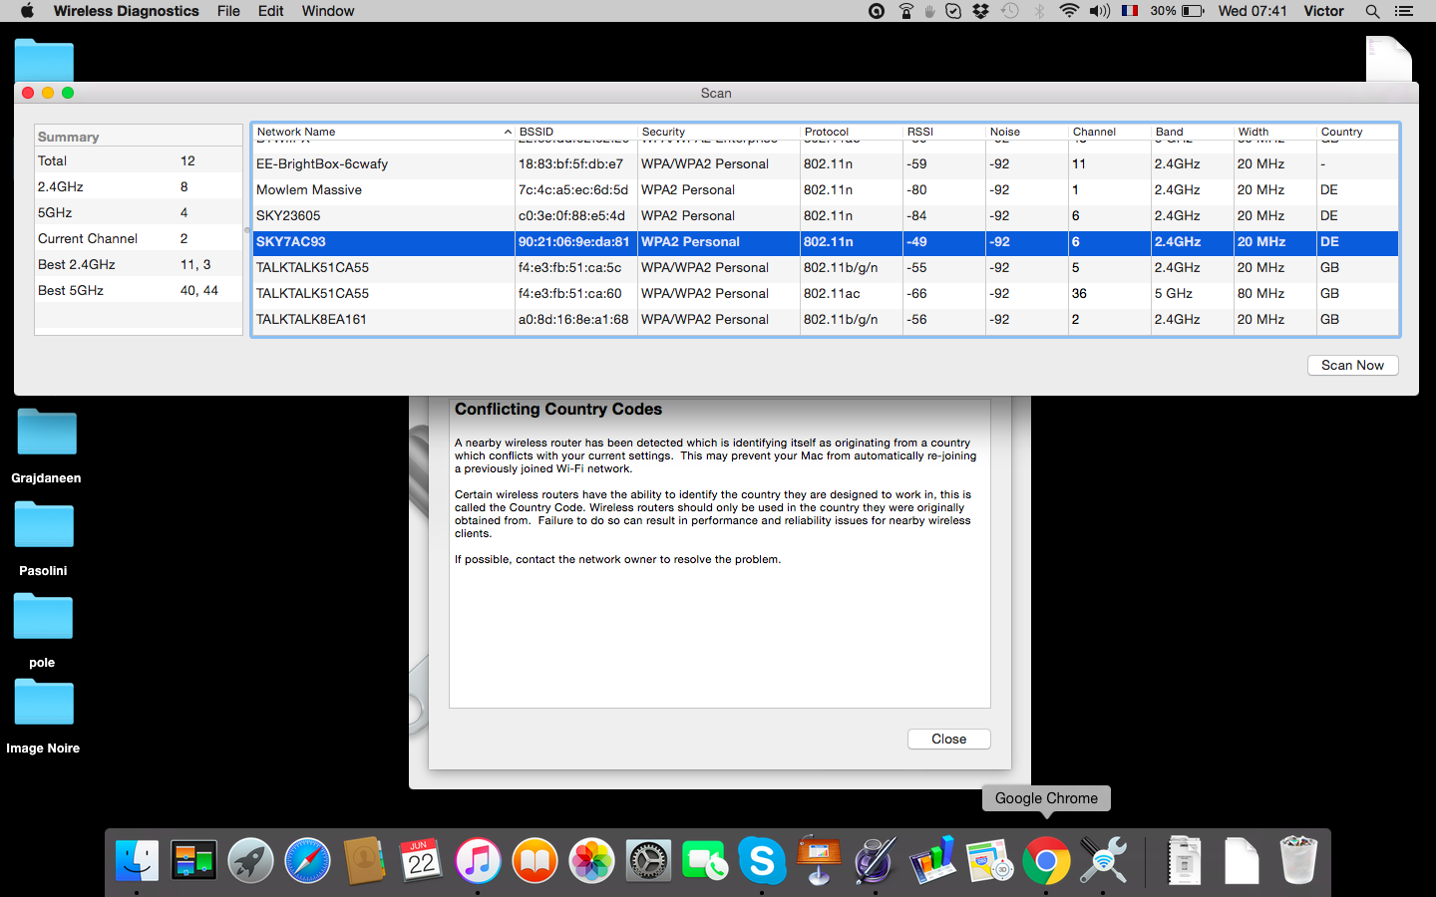The height and width of the screenshot is (897, 1436).
Task: Click the Best 5GHz summary row
Action: click(x=139, y=290)
